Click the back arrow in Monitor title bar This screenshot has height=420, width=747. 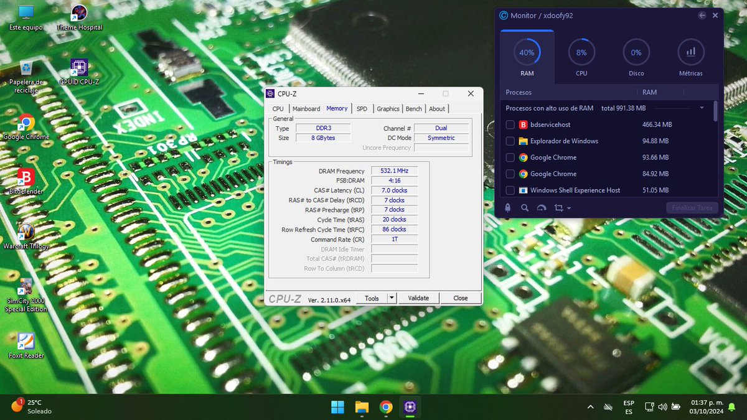tap(702, 16)
